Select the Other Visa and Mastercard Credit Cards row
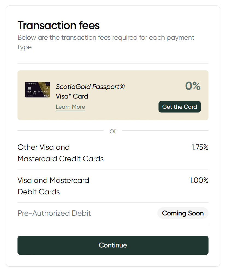 tap(113, 153)
